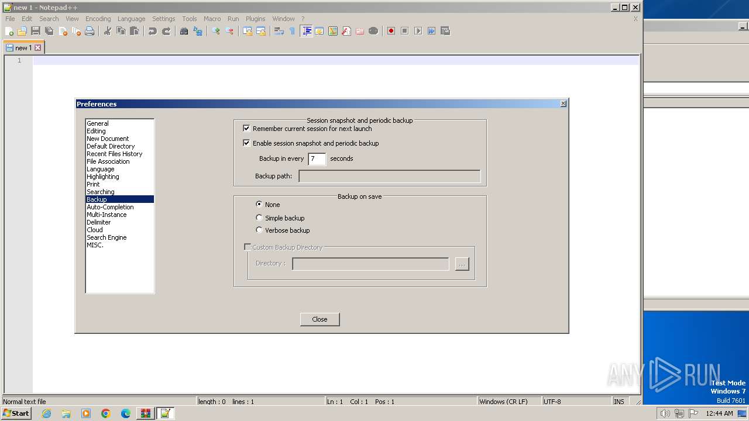
Task: Click the Save toolbar icon
Action: [x=36, y=31]
